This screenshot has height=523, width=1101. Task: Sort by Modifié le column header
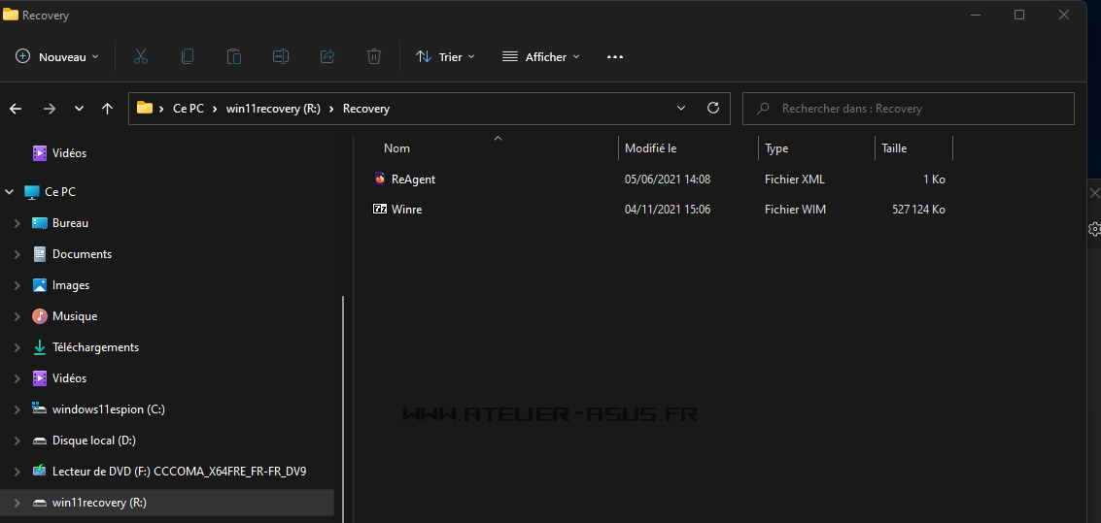click(651, 148)
